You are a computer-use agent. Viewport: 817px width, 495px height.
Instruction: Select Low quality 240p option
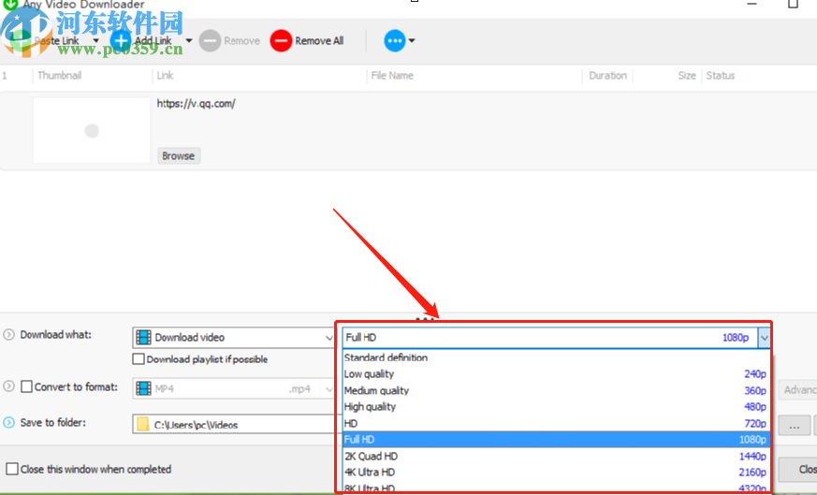(556, 374)
